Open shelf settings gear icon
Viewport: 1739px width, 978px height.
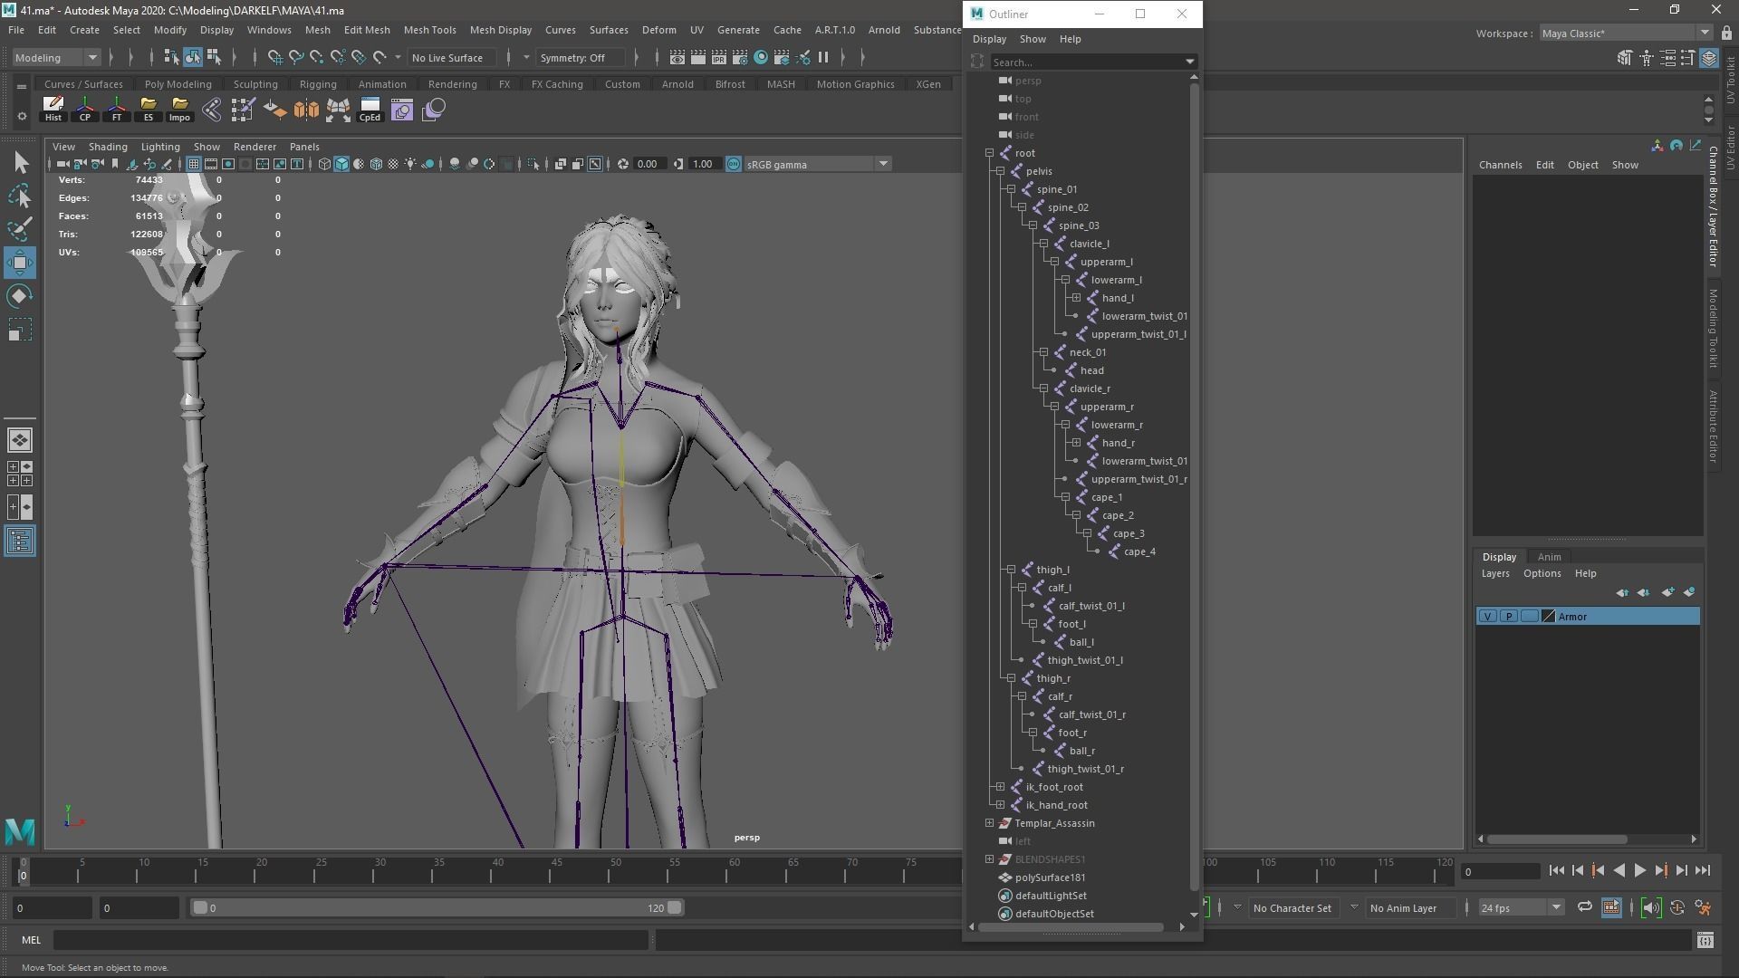(21, 116)
